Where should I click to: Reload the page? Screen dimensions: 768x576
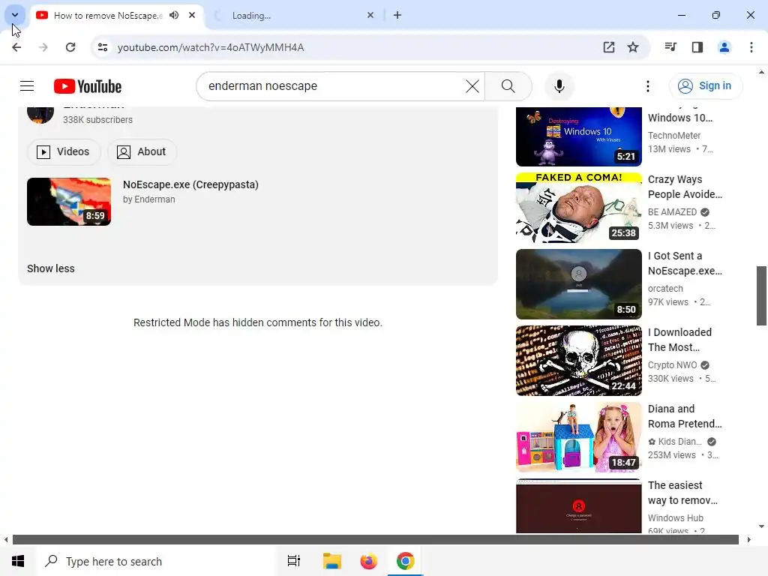pos(70,47)
